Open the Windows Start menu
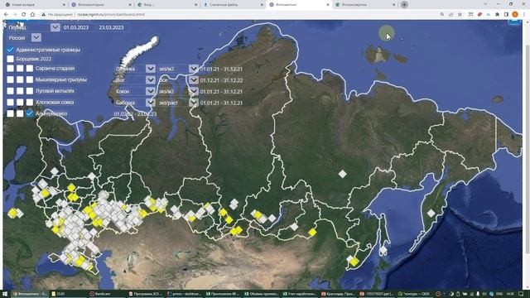Image resolution: width=530 pixels, height=298 pixels. (x=5, y=294)
